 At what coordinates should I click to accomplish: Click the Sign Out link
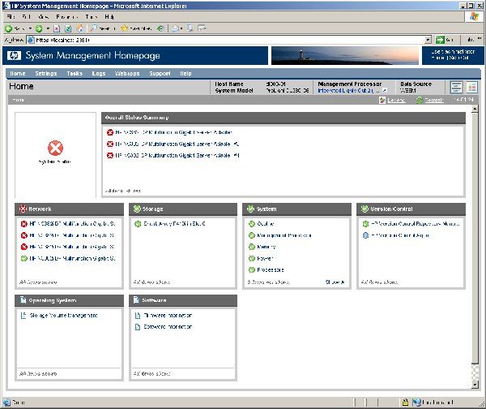point(459,58)
